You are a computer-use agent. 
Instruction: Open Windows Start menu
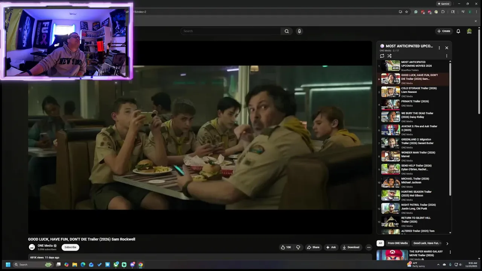[8, 265]
